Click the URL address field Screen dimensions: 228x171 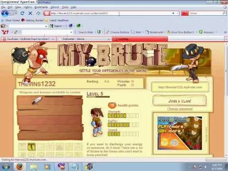(x=111, y=13)
